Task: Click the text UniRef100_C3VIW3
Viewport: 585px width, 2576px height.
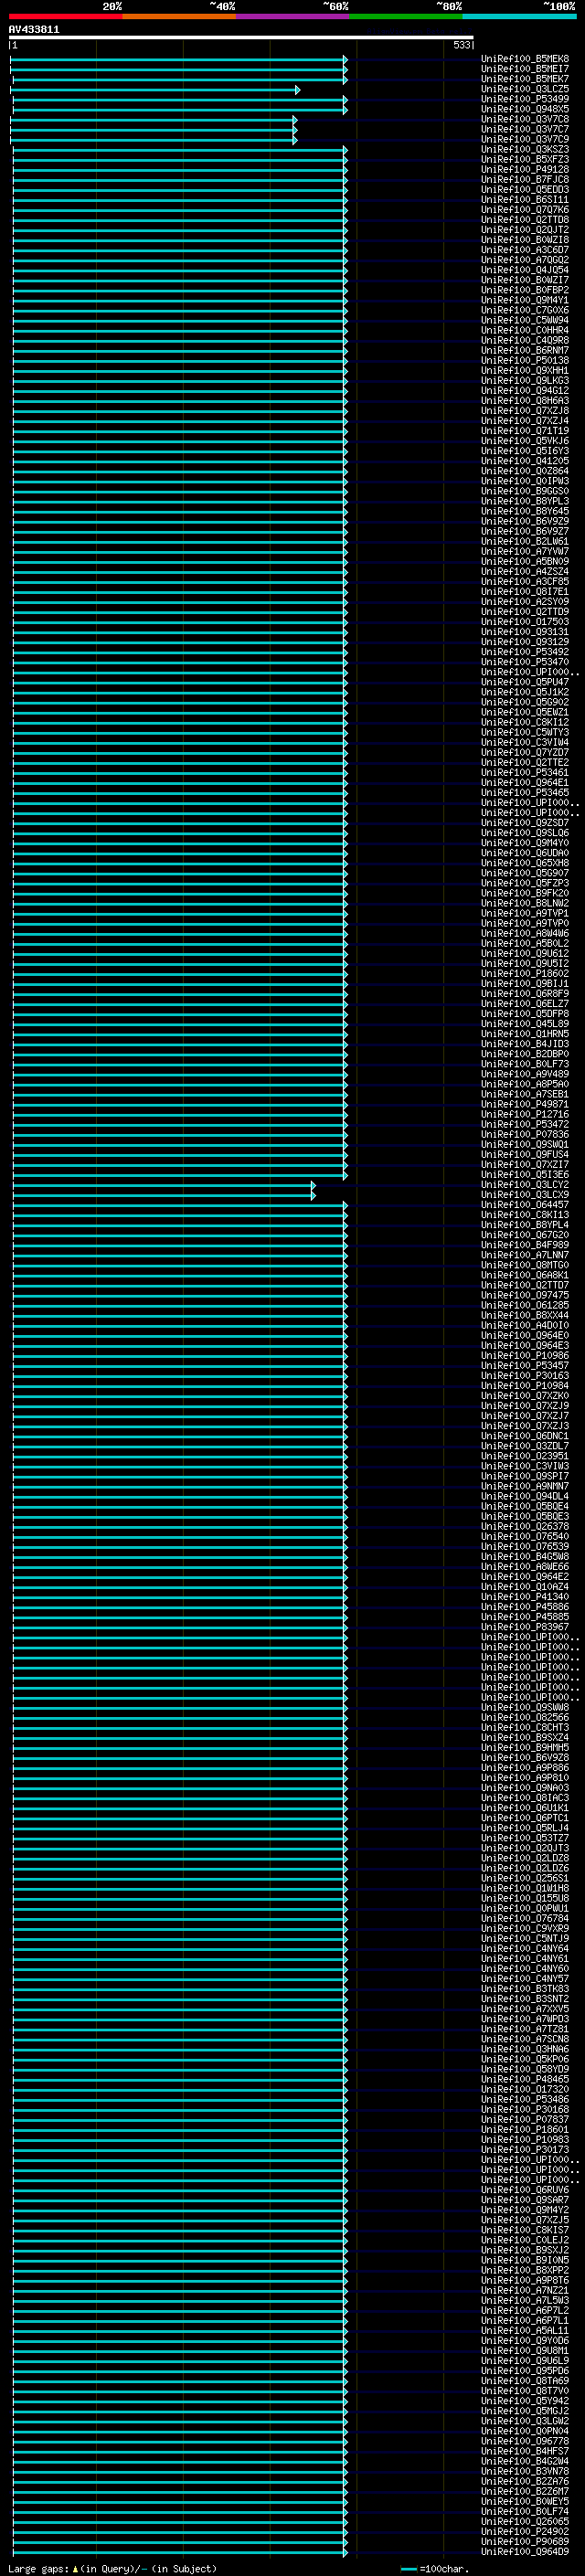Action: [524, 1466]
